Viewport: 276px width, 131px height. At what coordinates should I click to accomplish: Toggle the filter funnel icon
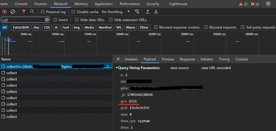24,12
